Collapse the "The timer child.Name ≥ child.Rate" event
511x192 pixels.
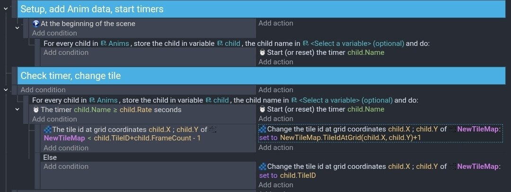tap(17, 109)
